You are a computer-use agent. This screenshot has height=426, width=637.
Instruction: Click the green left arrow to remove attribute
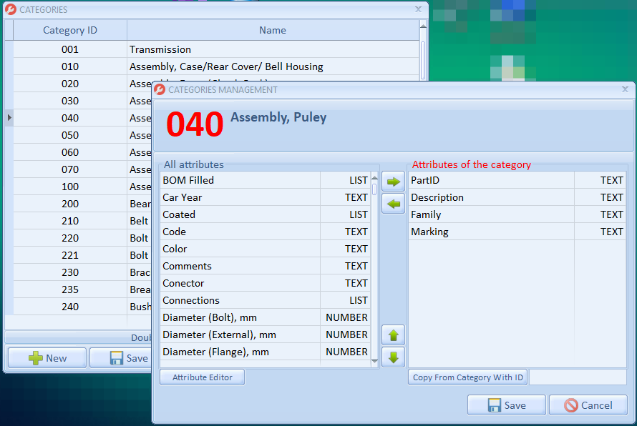coord(393,204)
